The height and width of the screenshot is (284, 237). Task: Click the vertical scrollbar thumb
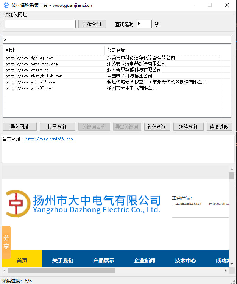(x=232, y=176)
